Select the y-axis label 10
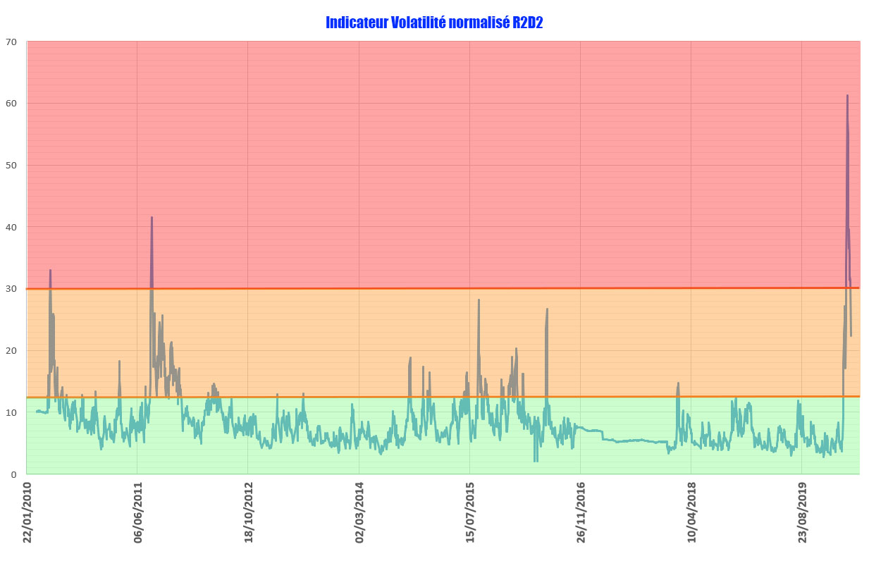Screen dimensions: 869x561 (11, 412)
